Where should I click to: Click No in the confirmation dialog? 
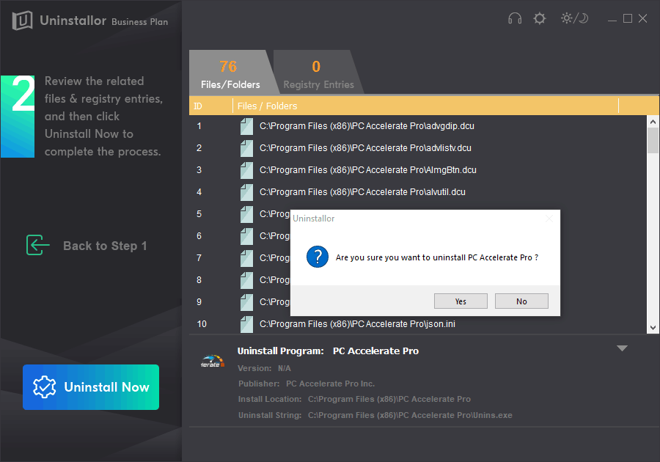[x=521, y=301]
